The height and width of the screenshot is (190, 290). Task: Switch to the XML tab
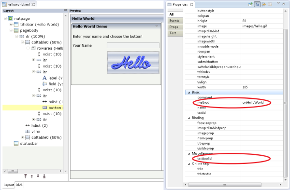point(19,185)
